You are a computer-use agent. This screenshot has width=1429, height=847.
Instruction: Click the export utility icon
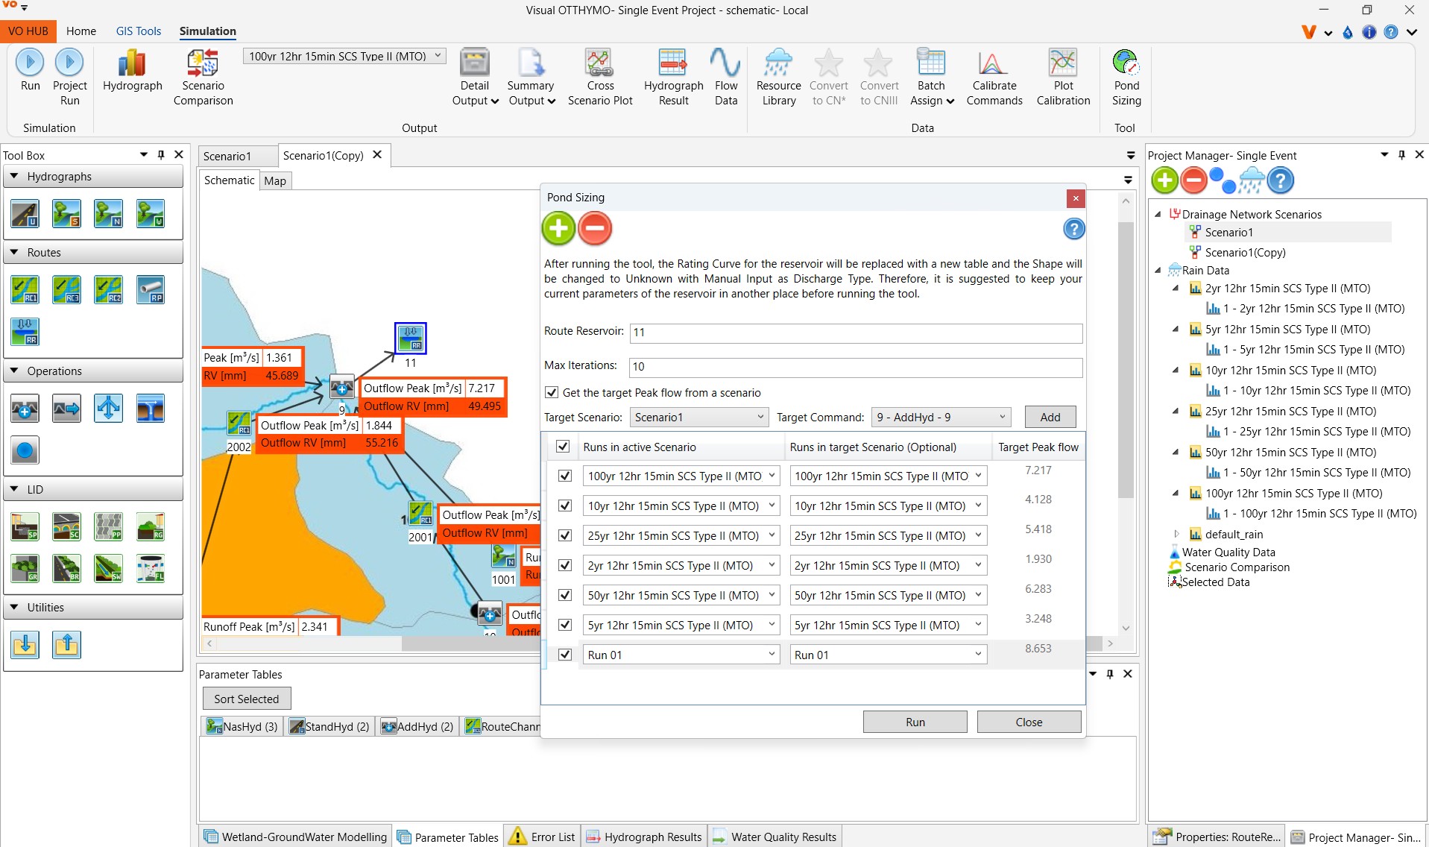point(66,644)
